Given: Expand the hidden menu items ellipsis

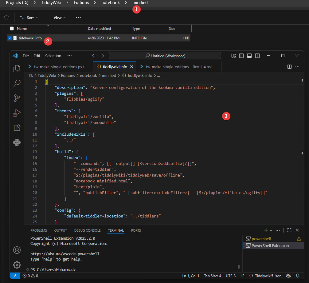Looking at the screenshot, I should click(x=69, y=56).
